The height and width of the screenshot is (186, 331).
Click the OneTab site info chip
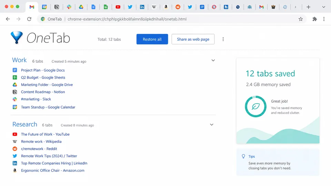pos(51,19)
